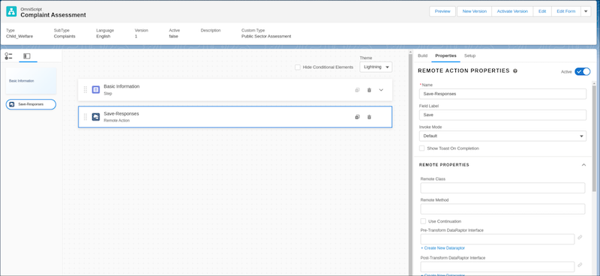Open the Setup tab
The height and width of the screenshot is (276, 600).
tap(470, 55)
